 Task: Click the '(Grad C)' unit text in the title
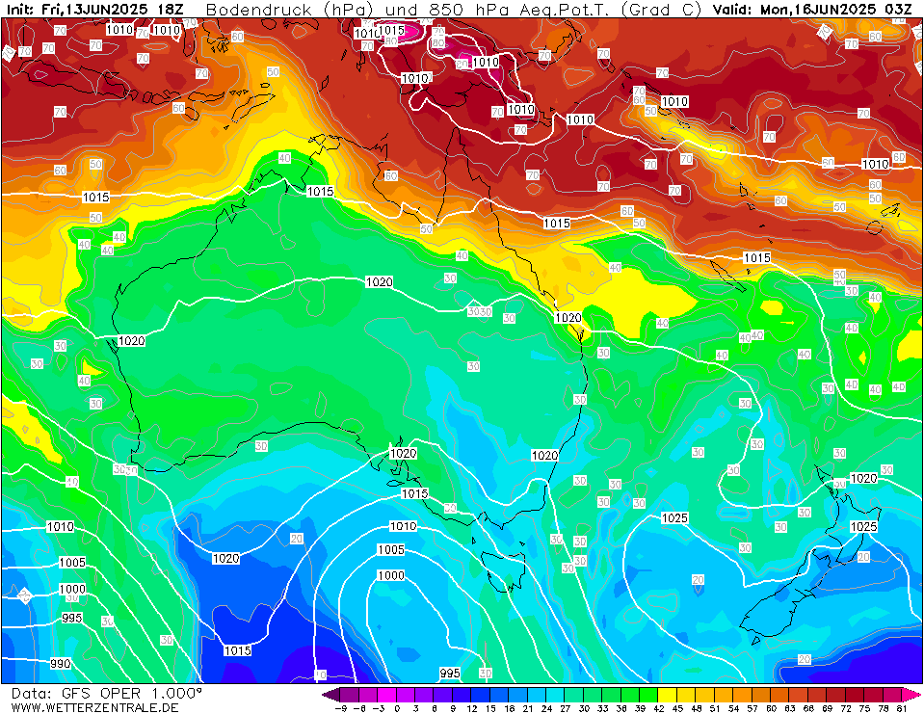(661, 10)
